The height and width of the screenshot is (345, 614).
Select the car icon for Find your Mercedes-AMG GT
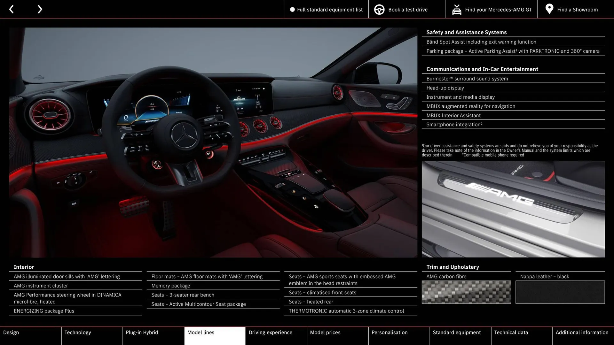[457, 9]
